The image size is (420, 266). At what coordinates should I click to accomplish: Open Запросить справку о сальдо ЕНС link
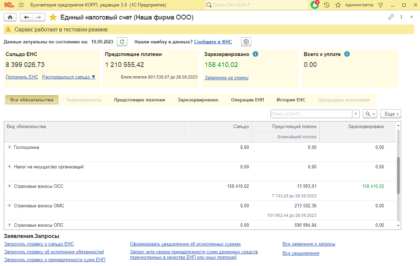pyautogui.click(x=39, y=244)
